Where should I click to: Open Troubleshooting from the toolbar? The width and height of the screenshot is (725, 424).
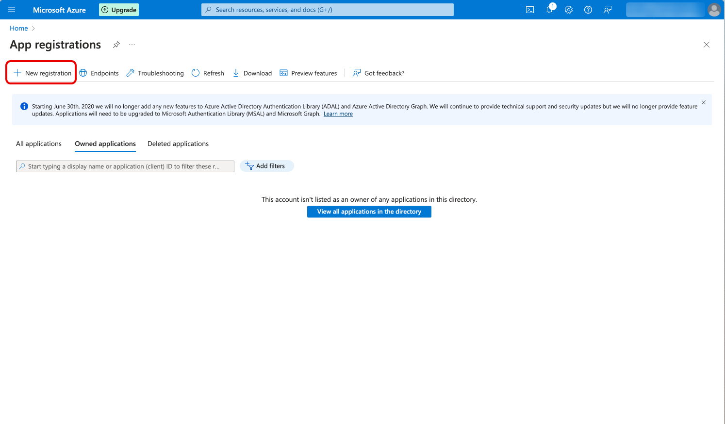pyautogui.click(x=155, y=73)
